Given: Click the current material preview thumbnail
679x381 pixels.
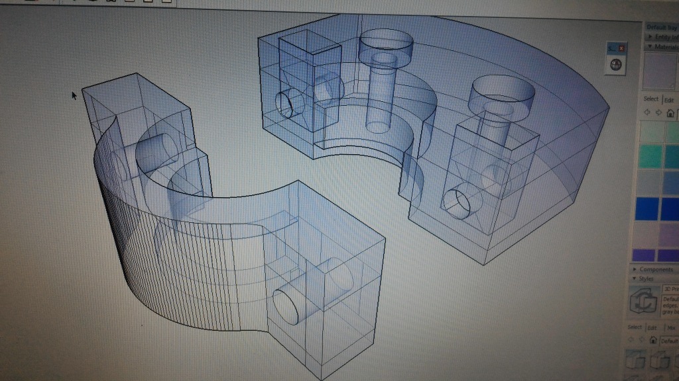Looking at the screenshot, I should pyautogui.click(x=659, y=70).
